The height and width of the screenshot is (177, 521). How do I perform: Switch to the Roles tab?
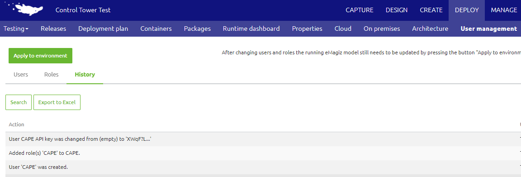click(x=51, y=75)
